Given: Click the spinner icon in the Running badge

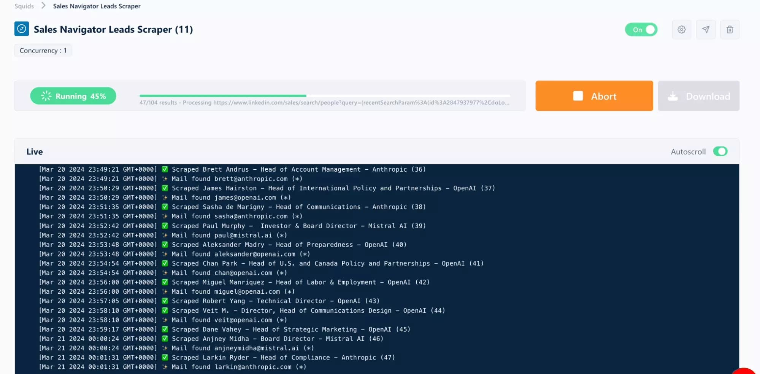Looking at the screenshot, I should tap(46, 96).
